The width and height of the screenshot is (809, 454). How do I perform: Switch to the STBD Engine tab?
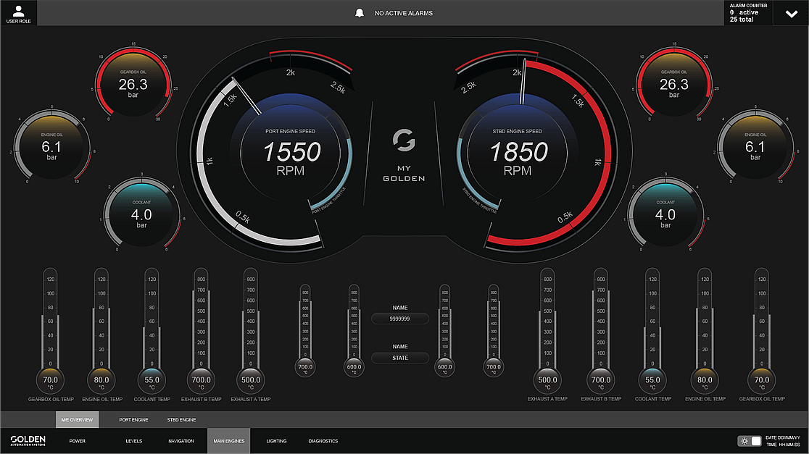click(x=181, y=420)
